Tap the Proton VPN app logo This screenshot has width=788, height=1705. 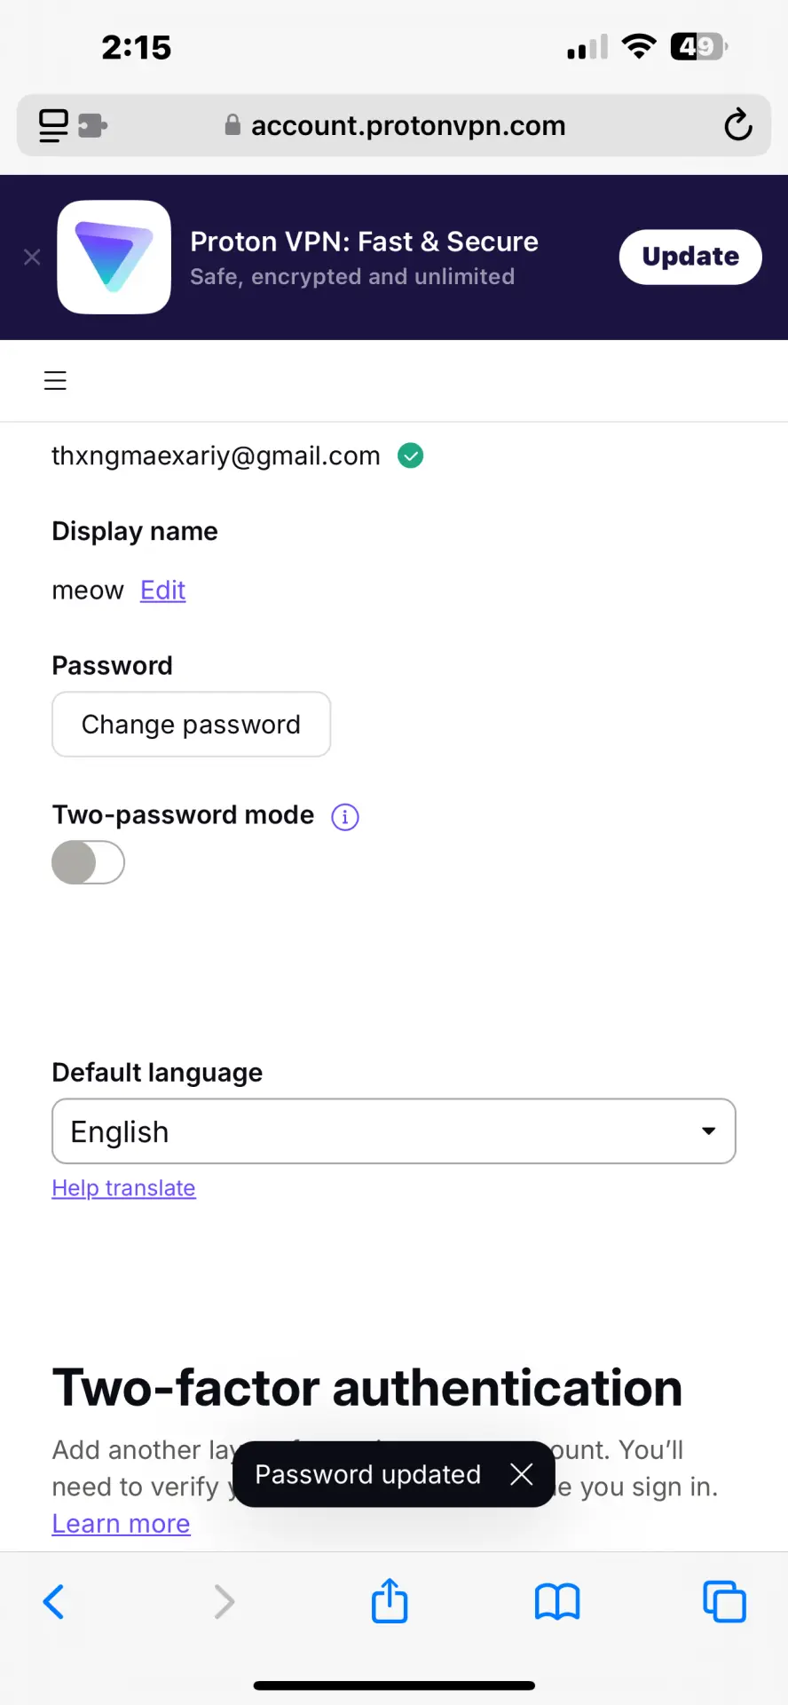pos(114,257)
